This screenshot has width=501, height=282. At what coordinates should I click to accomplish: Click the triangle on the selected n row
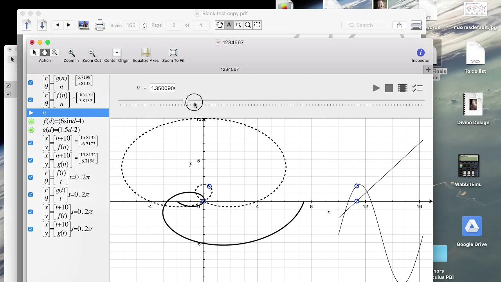31,113
